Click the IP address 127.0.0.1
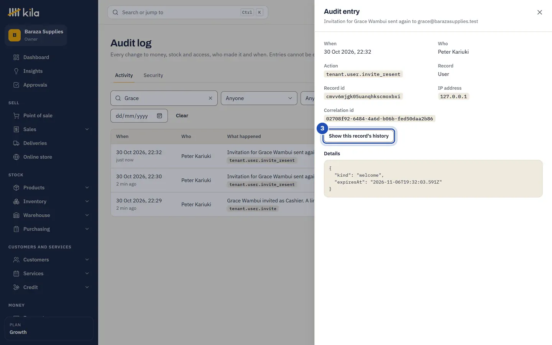The height and width of the screenshot is (345, 552). 453,97
